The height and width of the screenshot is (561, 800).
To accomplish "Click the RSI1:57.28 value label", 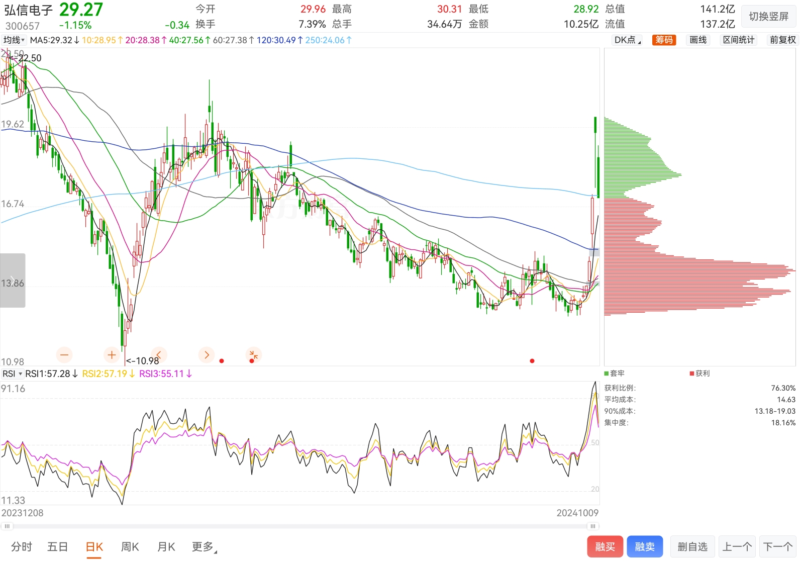I will coord(51,373).
